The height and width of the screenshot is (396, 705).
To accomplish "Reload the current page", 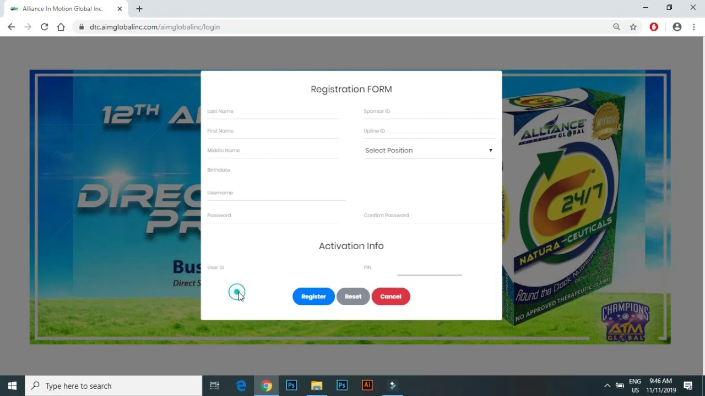I will point(44,27).
